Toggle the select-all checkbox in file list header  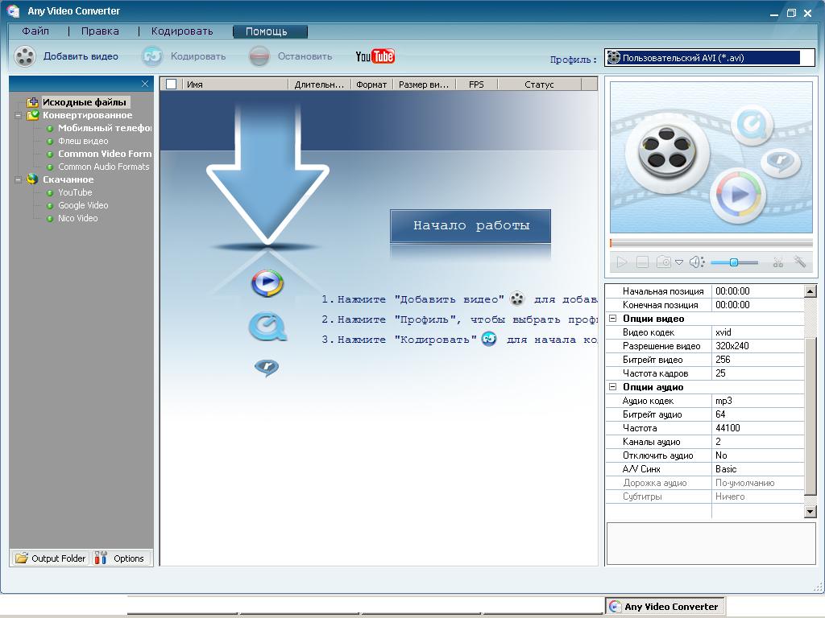coord(171,84)
